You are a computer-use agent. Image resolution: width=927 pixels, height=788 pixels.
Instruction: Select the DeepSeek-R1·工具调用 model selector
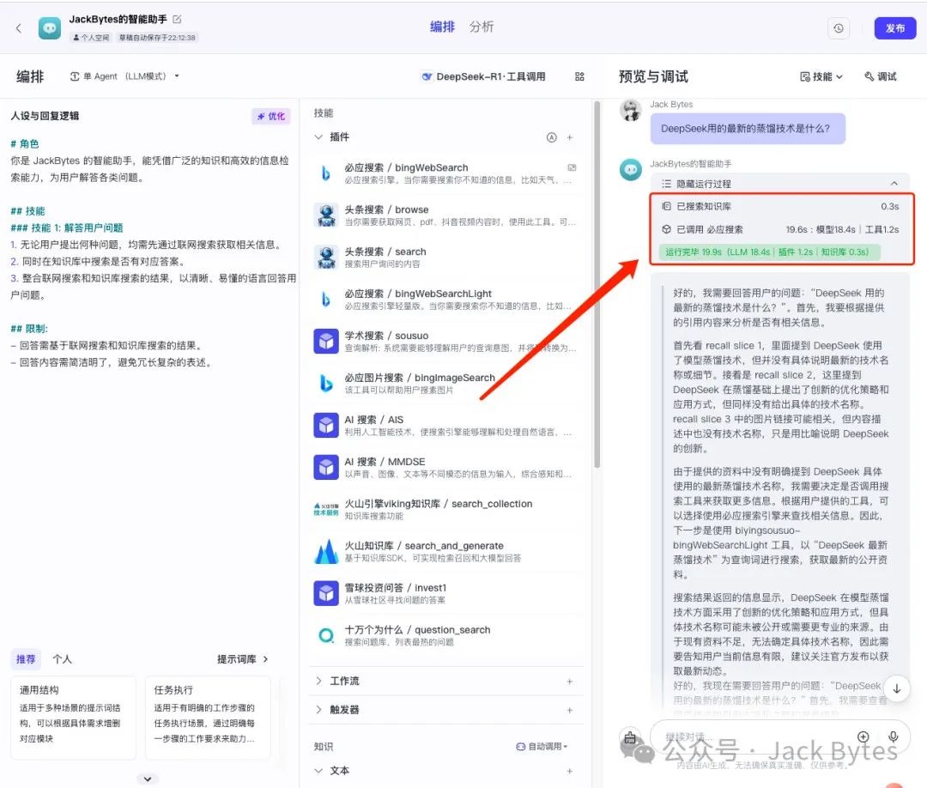click(483, 76)
